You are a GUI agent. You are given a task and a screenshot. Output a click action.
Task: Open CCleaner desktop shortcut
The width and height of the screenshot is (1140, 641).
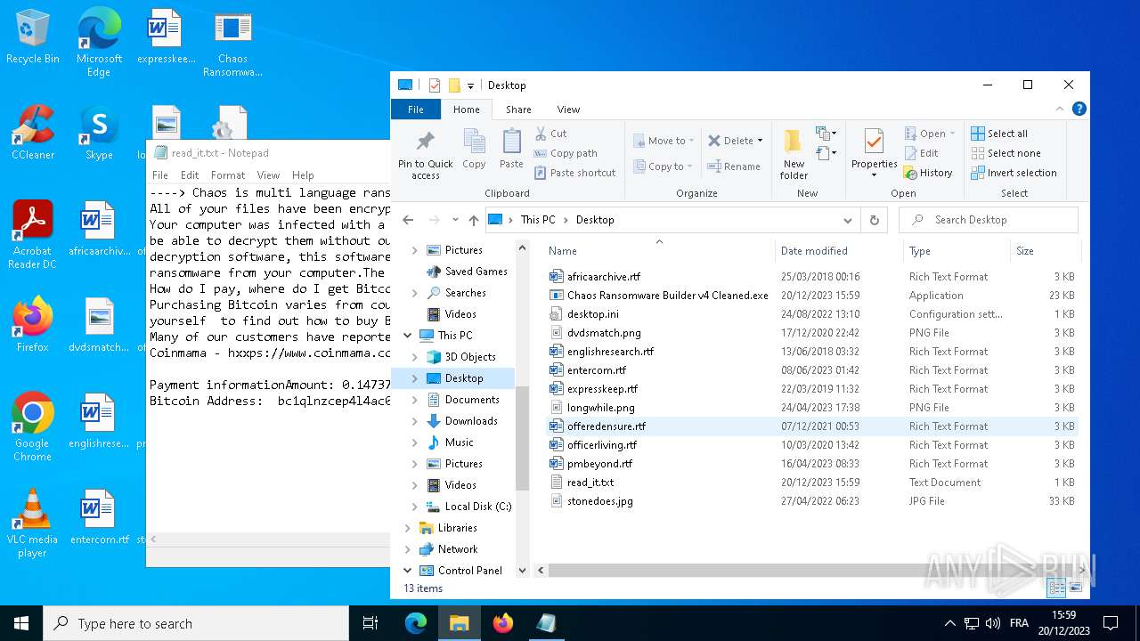coord(33,134)
